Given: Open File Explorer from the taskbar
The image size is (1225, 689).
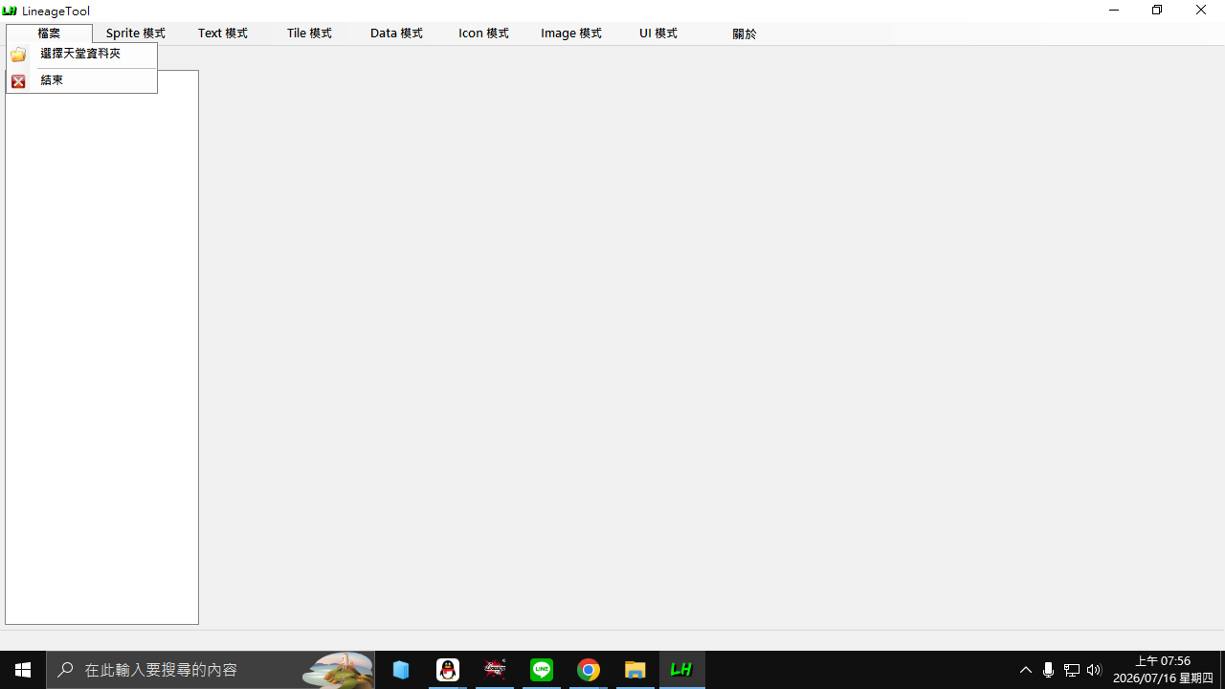Looking at the screenshot, I should (x=635, y=670).
